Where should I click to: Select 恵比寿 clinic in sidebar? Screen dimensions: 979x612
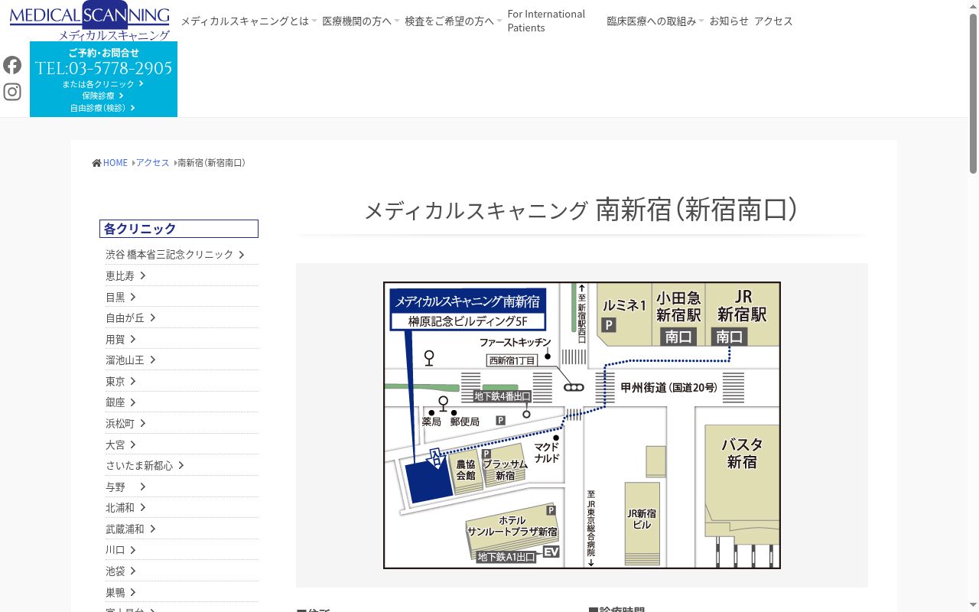point(182,276)
